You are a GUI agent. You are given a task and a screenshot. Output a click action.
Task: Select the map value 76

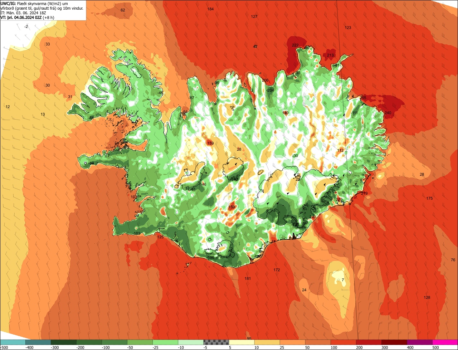point(453,260)
